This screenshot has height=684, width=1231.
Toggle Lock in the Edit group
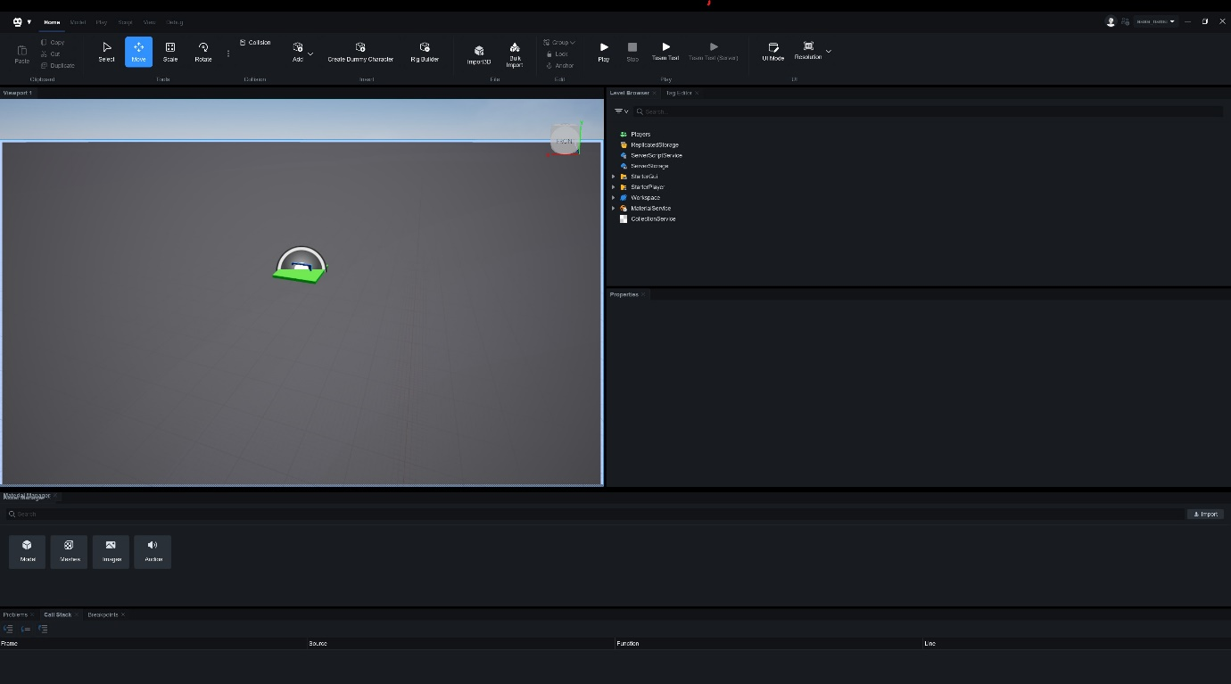tap(558, 54)
